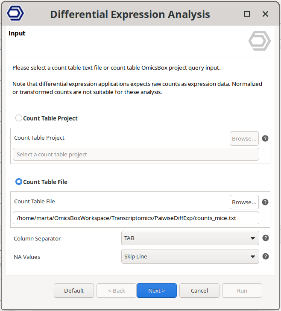
Task: Select the Count Table File radio option
Action: (x=19, y=182)
